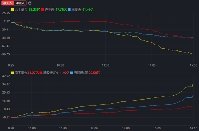Switch to the 净买入 tab

7,3
